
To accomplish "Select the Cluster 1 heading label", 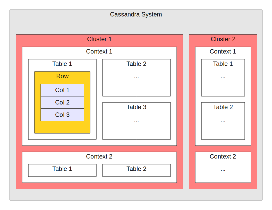I will 99,39.
